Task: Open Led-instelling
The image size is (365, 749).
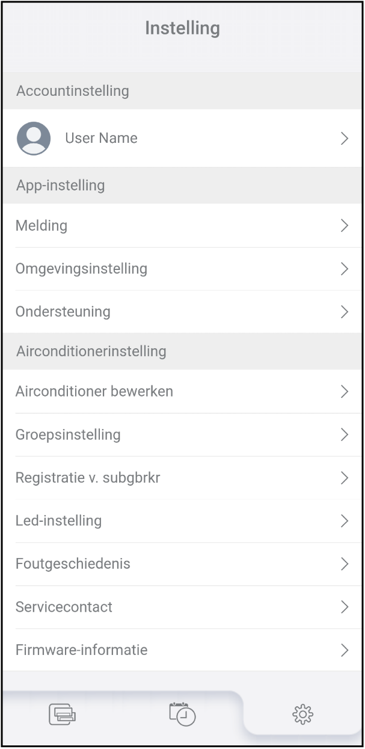Action: click(58, 521)
